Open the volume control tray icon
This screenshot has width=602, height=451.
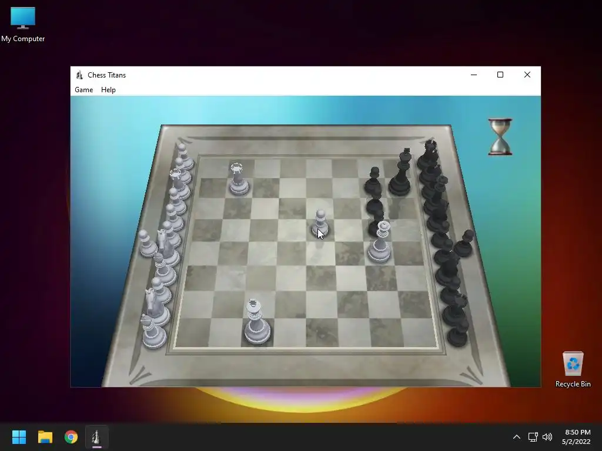(x=547, y=437)
